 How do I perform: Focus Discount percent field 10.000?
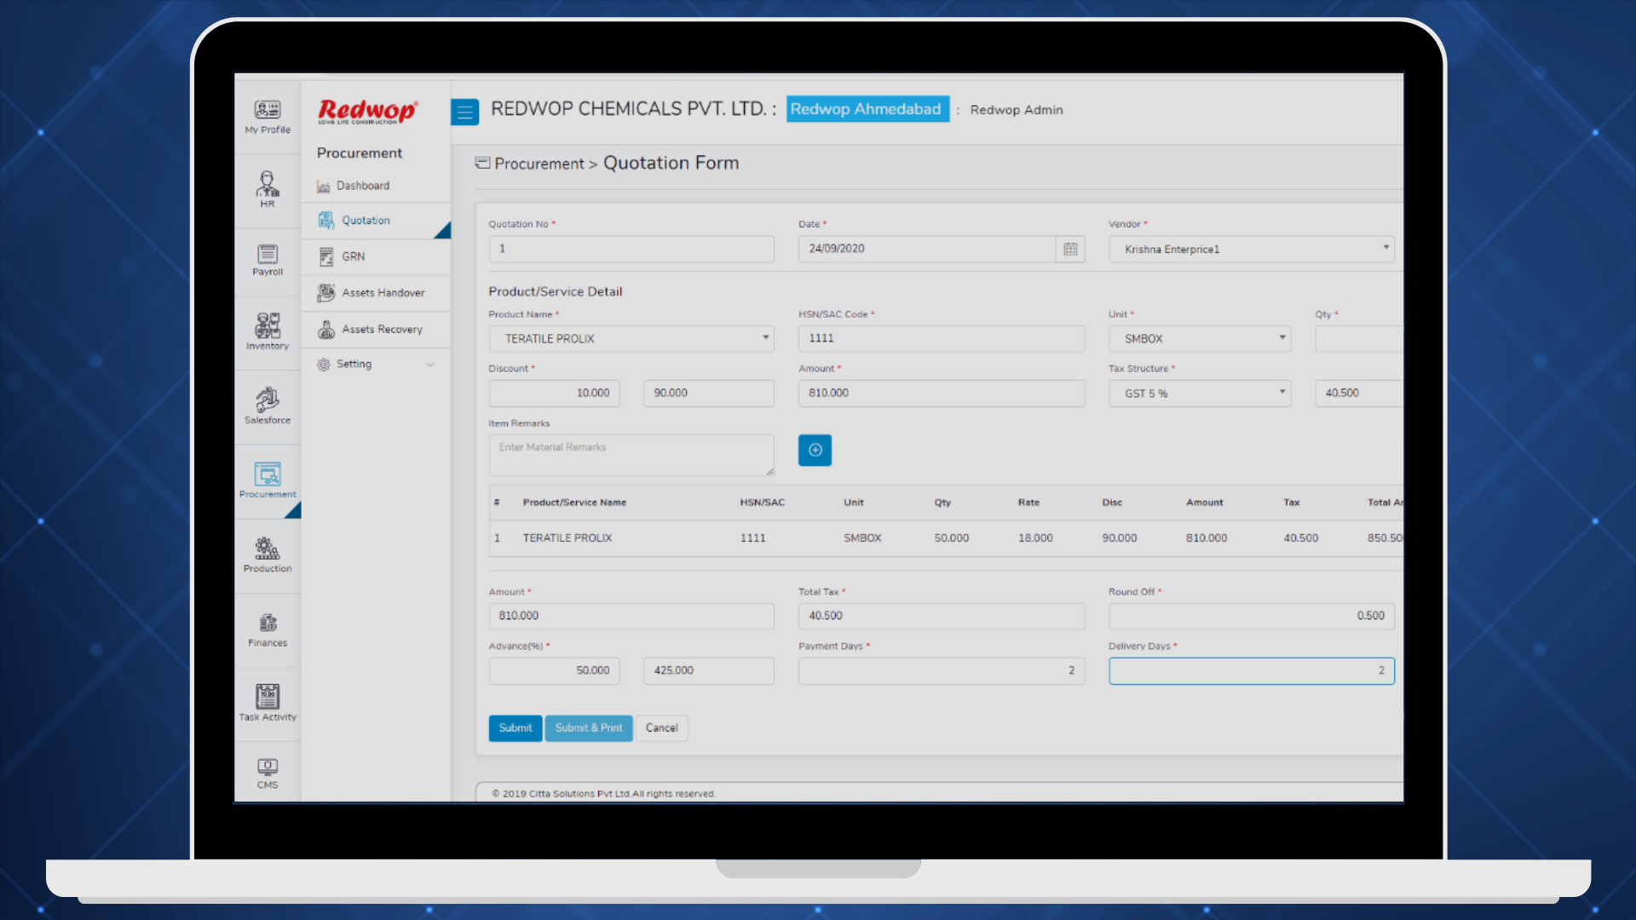pyautogui.click(x=554, y=393)
